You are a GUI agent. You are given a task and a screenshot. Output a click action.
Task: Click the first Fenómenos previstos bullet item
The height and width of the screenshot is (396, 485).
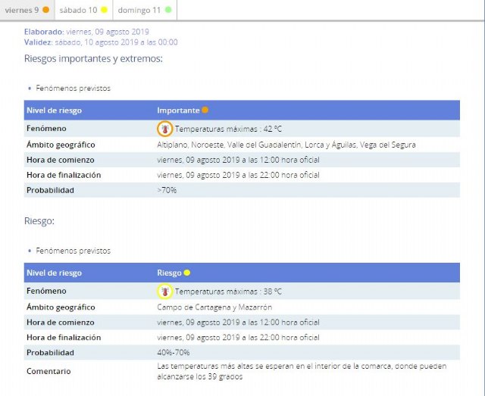click(x=73, y=88)
